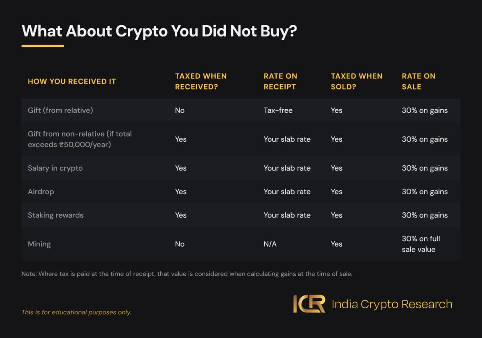Select the 'Taxed When Received?' column header
The height and width of the screenshot is (338, 482).
pyautogui.click(x=201, y=81)
